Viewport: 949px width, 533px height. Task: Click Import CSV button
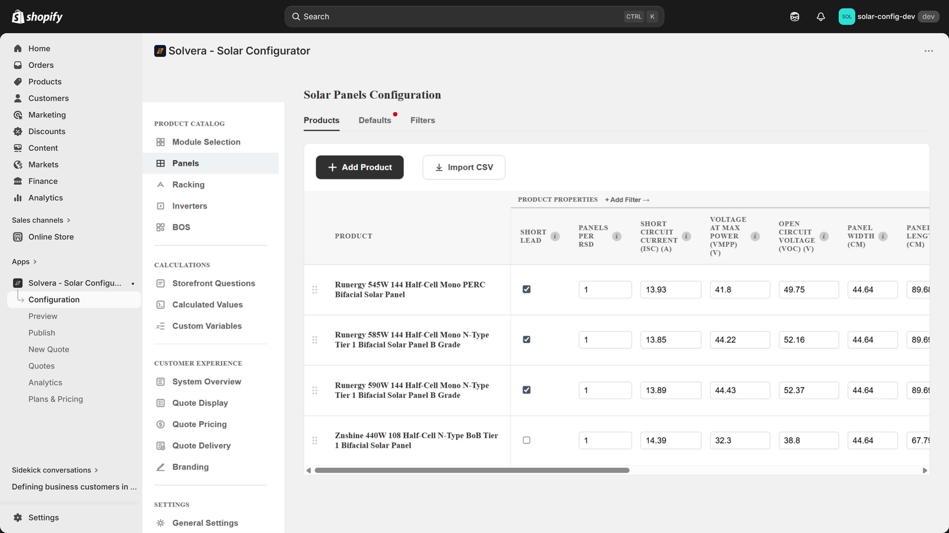[464, 168]
